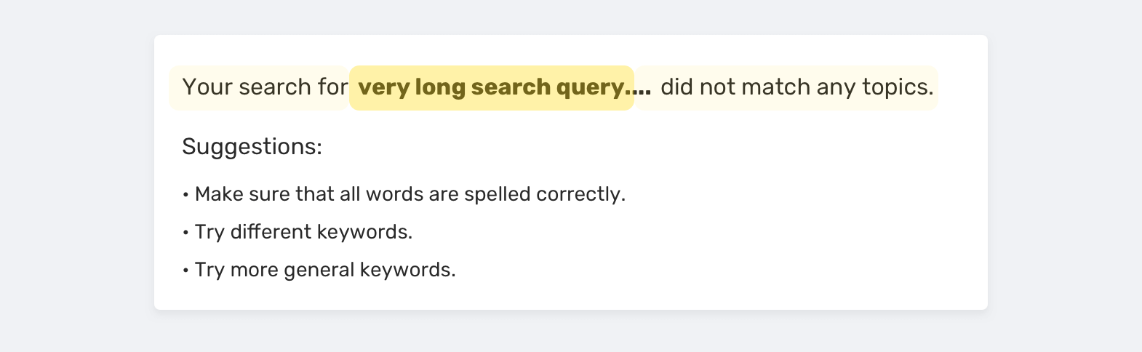Click the bullet before "Try more general"
Image resolution: width=1142 pixels, height=352 pixels.
[x=186, y=271]
